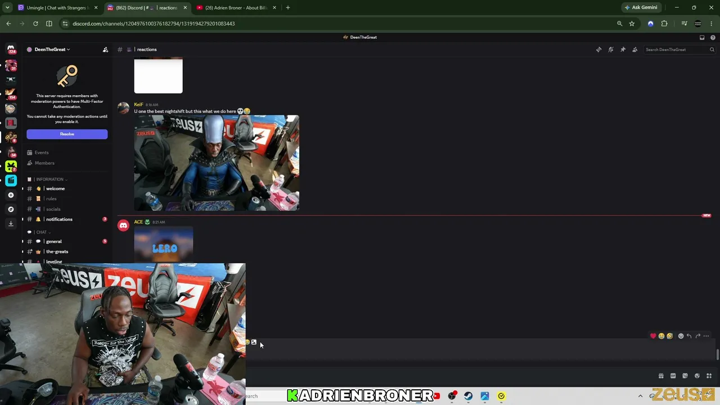Open the Add a Server plus icon
720x405 pixels.
(11, 195)
